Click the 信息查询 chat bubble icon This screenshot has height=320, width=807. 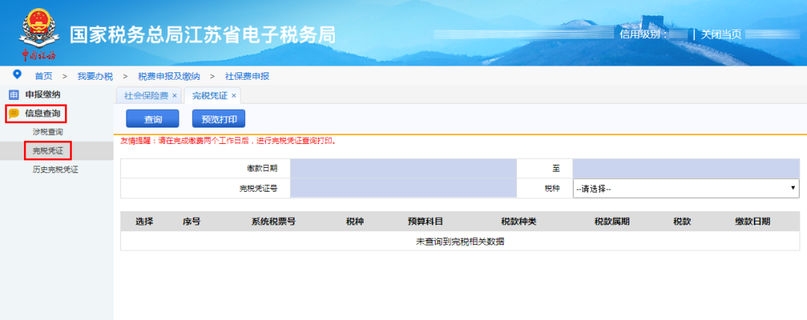click(14, 113)
